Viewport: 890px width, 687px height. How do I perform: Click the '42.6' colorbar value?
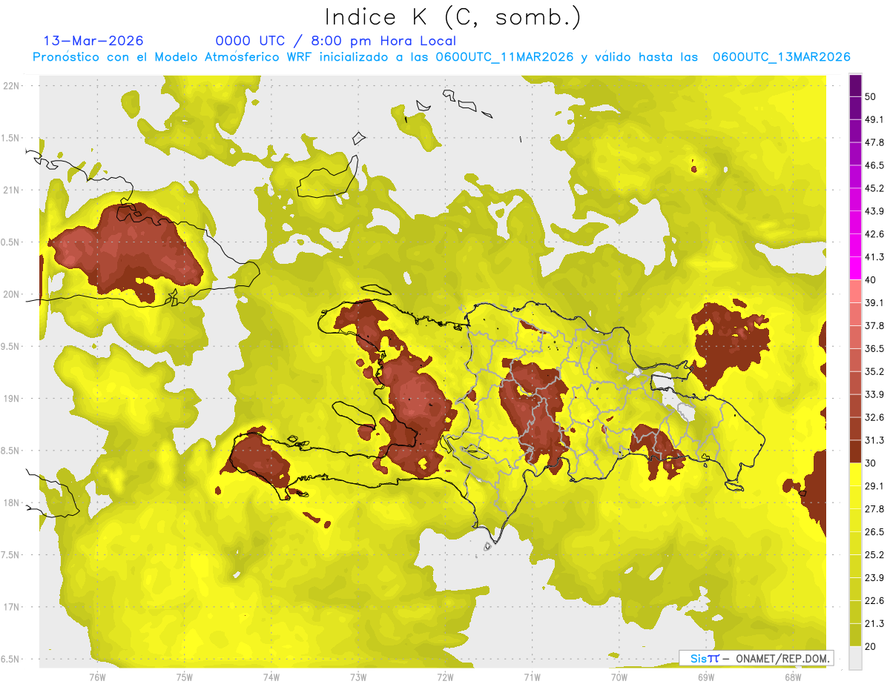coord(874,233)
